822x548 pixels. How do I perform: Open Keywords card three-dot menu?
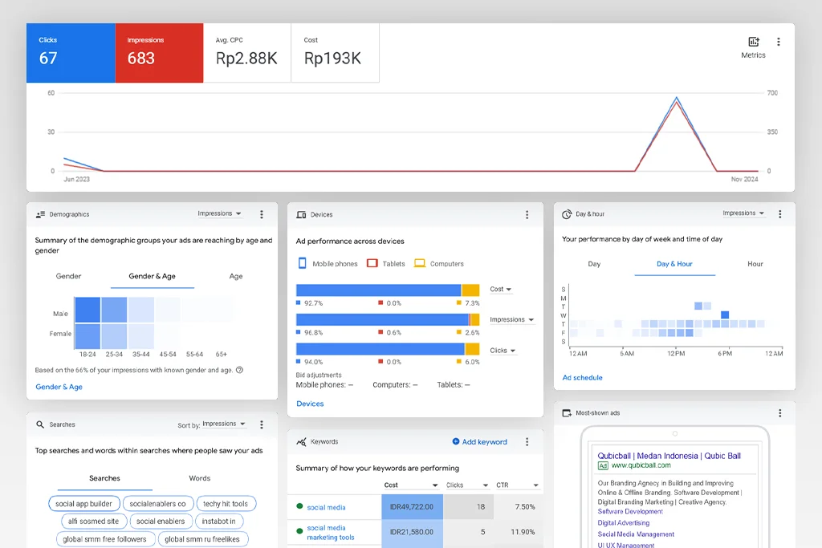pos(527,442)
